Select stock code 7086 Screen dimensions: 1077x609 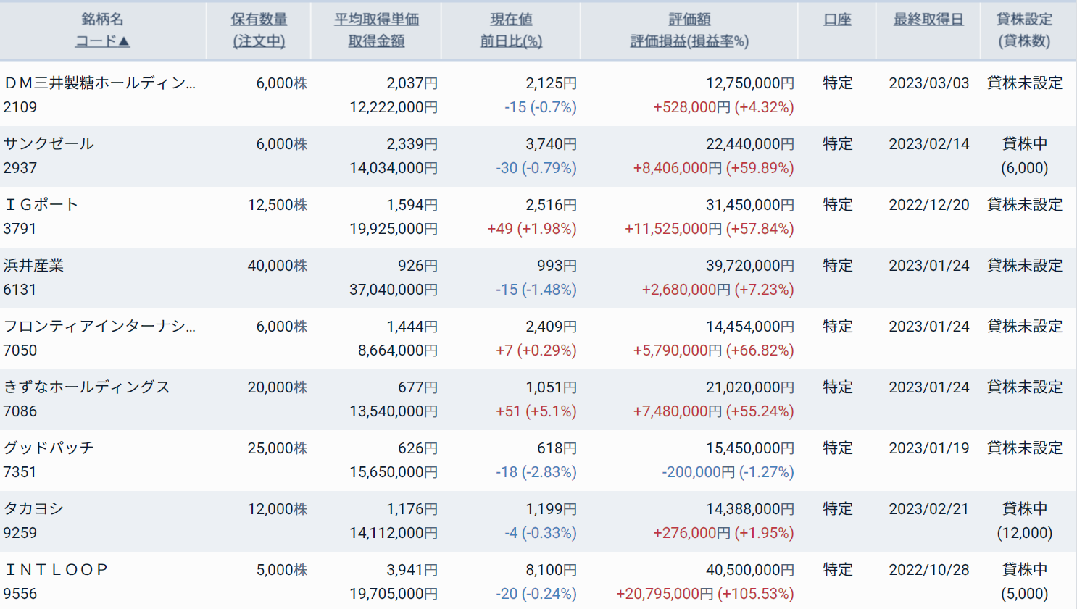point(20,411)
